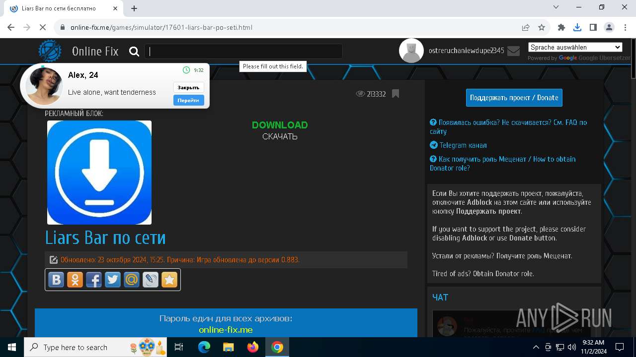Open the Chrome extensions puzzle icon

click(561, 27)
